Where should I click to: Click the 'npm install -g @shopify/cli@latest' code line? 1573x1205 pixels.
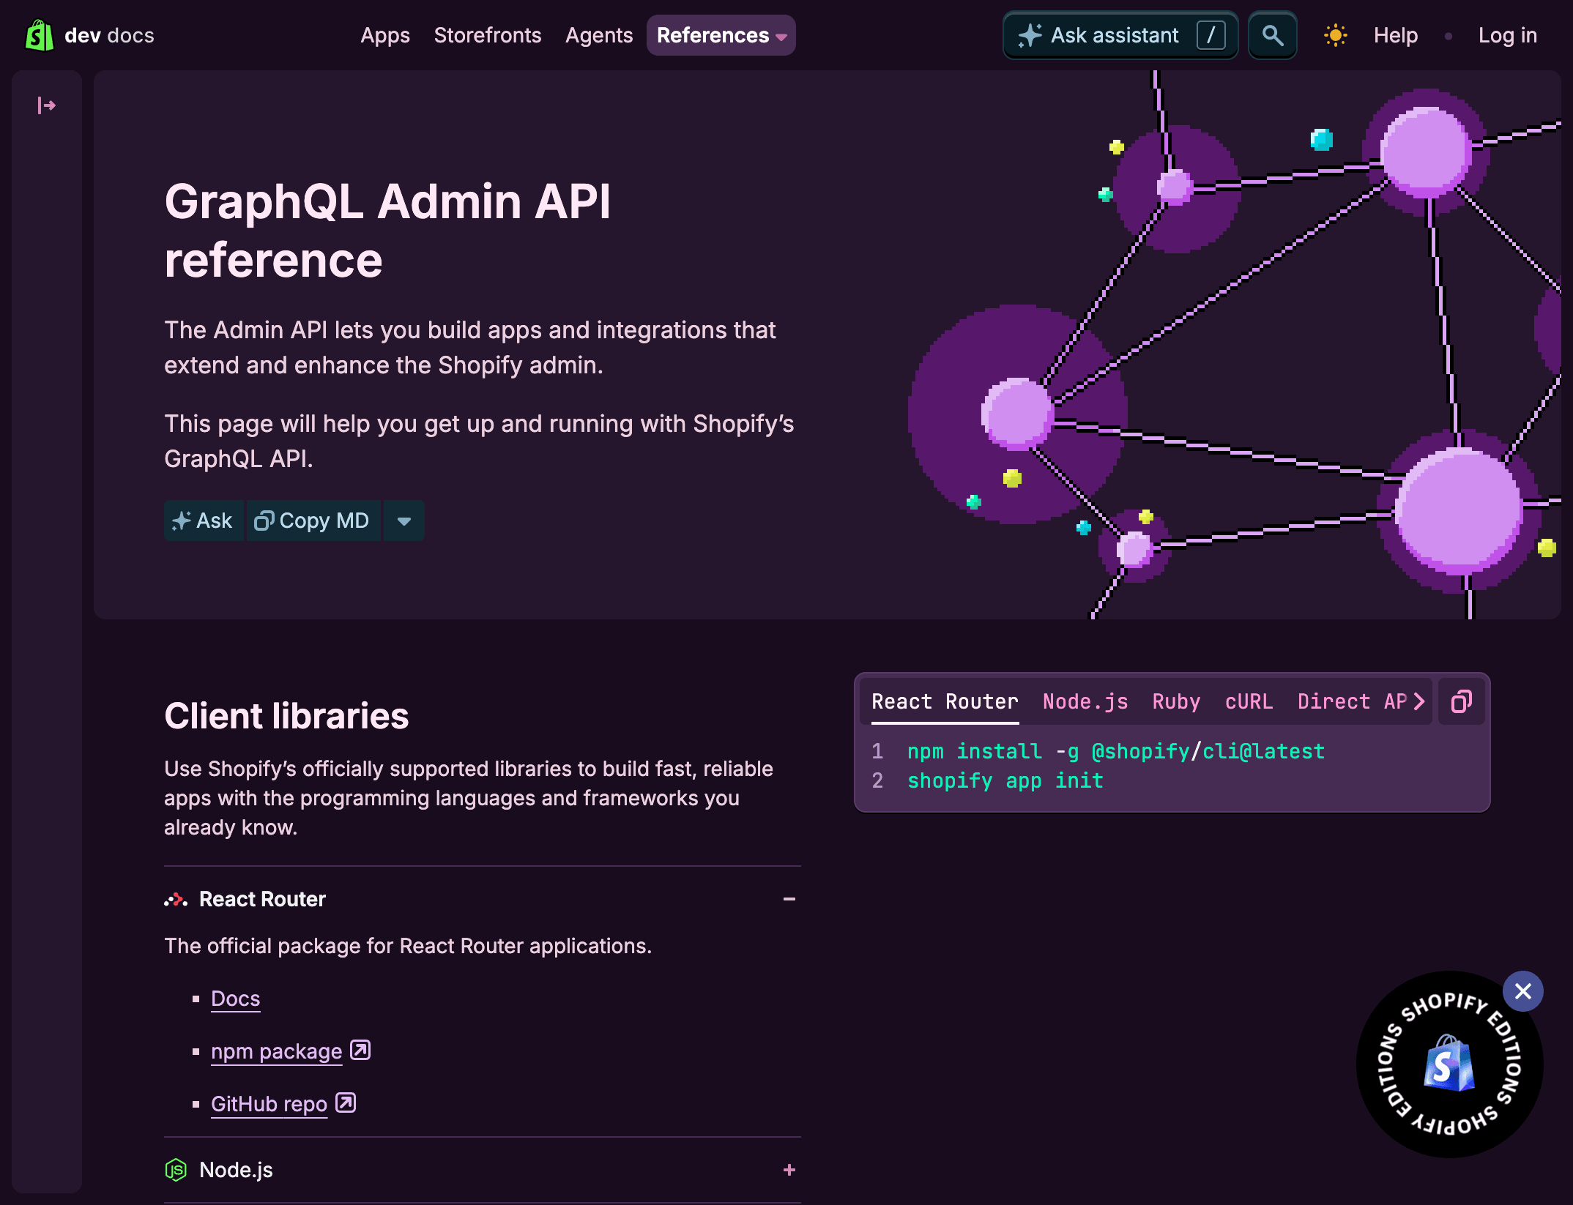[x=1116, y=751]
